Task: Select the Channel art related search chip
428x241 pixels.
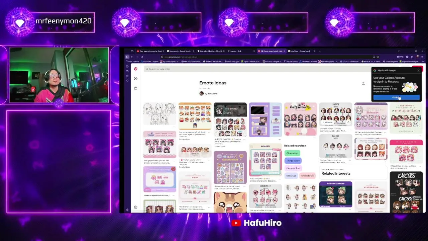Action: [x=292, y=153]
